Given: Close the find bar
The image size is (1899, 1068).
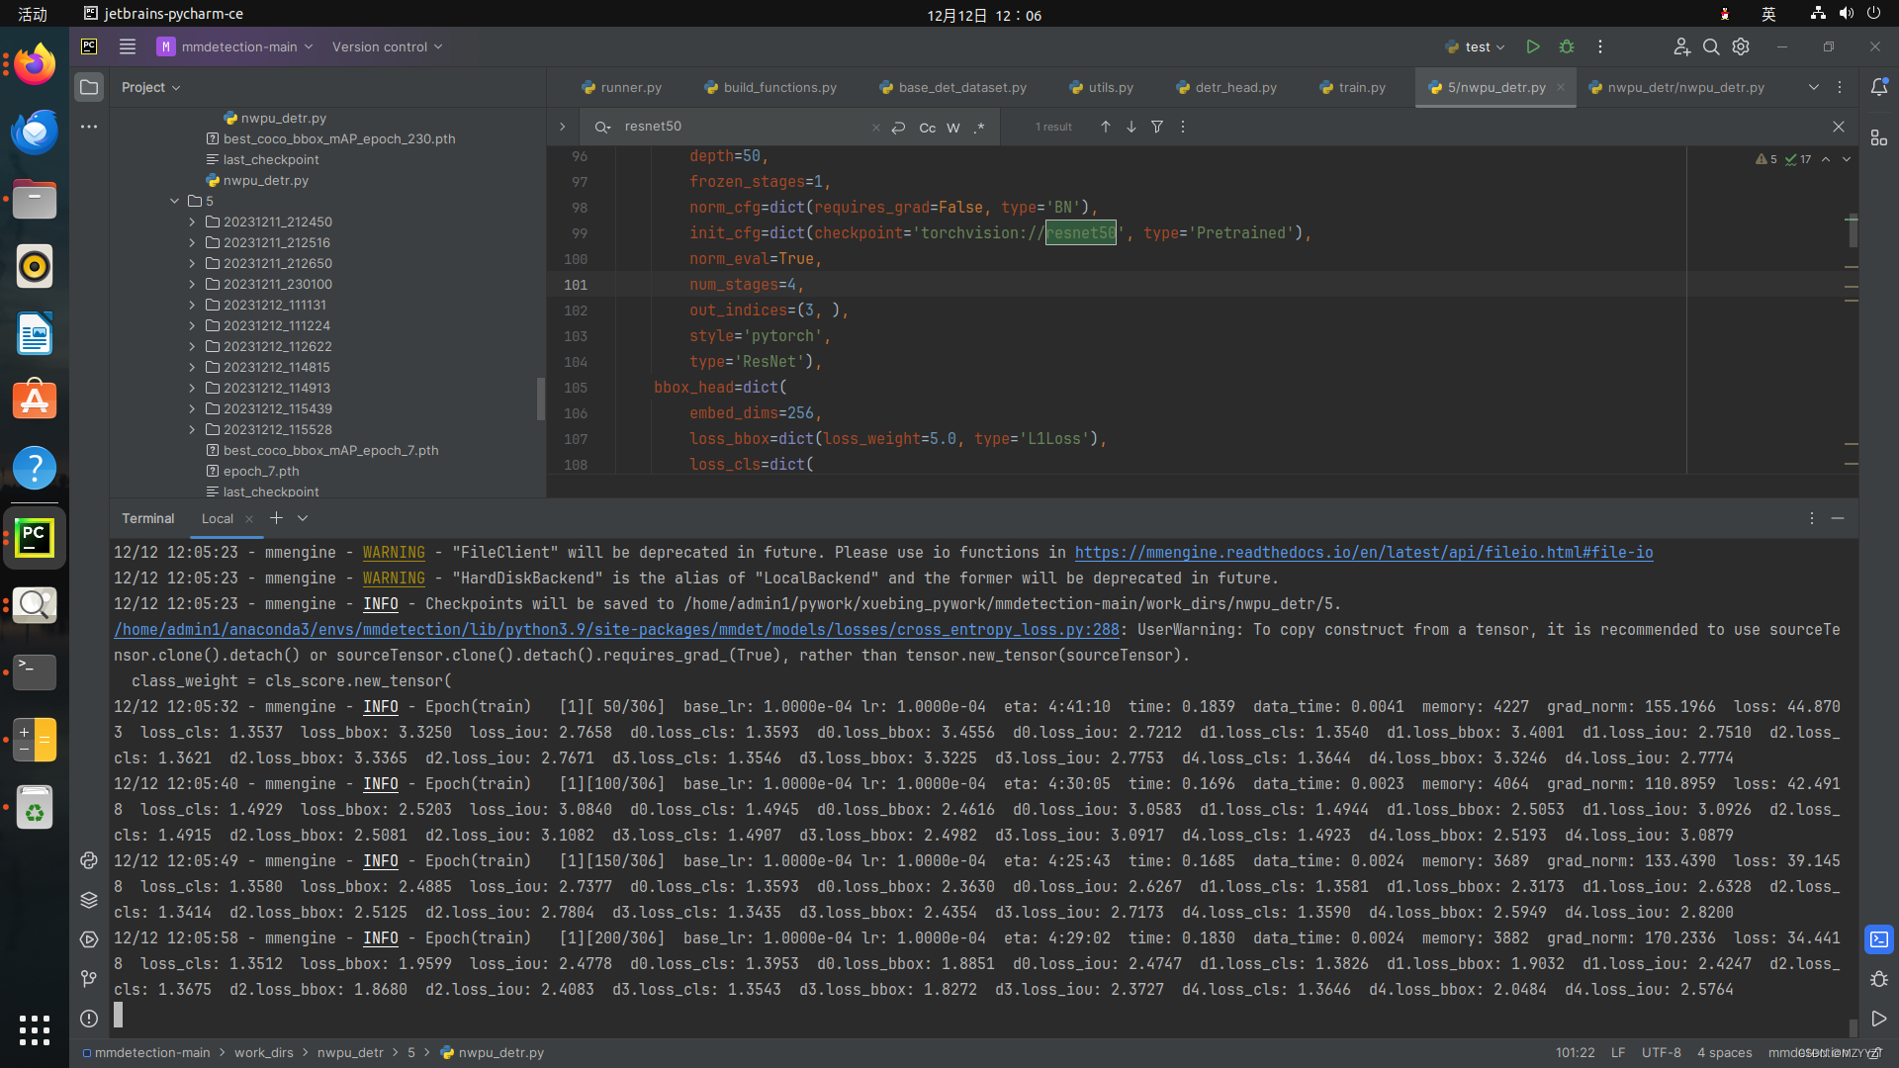Looking at the screenshot, I should coord(1839,127).
